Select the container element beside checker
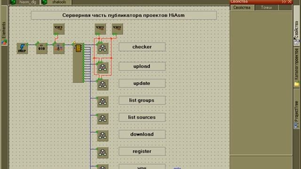Image resolution: width=301 pixels, height=169 pixels. click(x=103, y=48)
